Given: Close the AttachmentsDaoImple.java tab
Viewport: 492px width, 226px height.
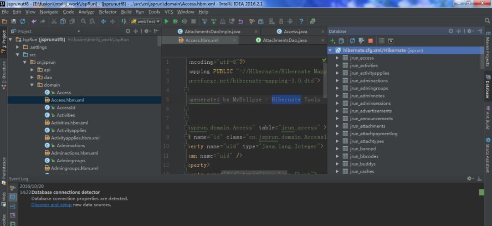Looking at the screenshot, I should coord(256,31).
